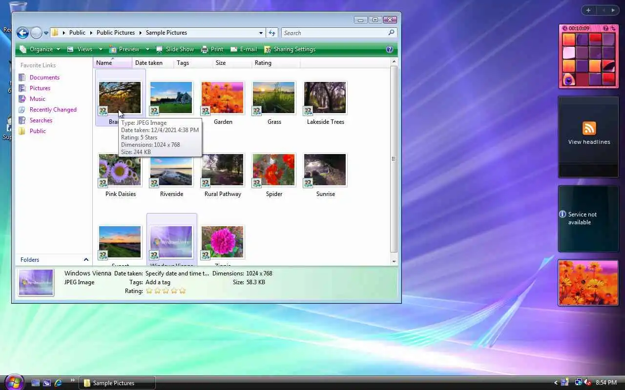This screenshot has height=390, width=625.
Task: Pause the puzzle gadget timer
Action: pyautogui.click(x=564, y=28)
